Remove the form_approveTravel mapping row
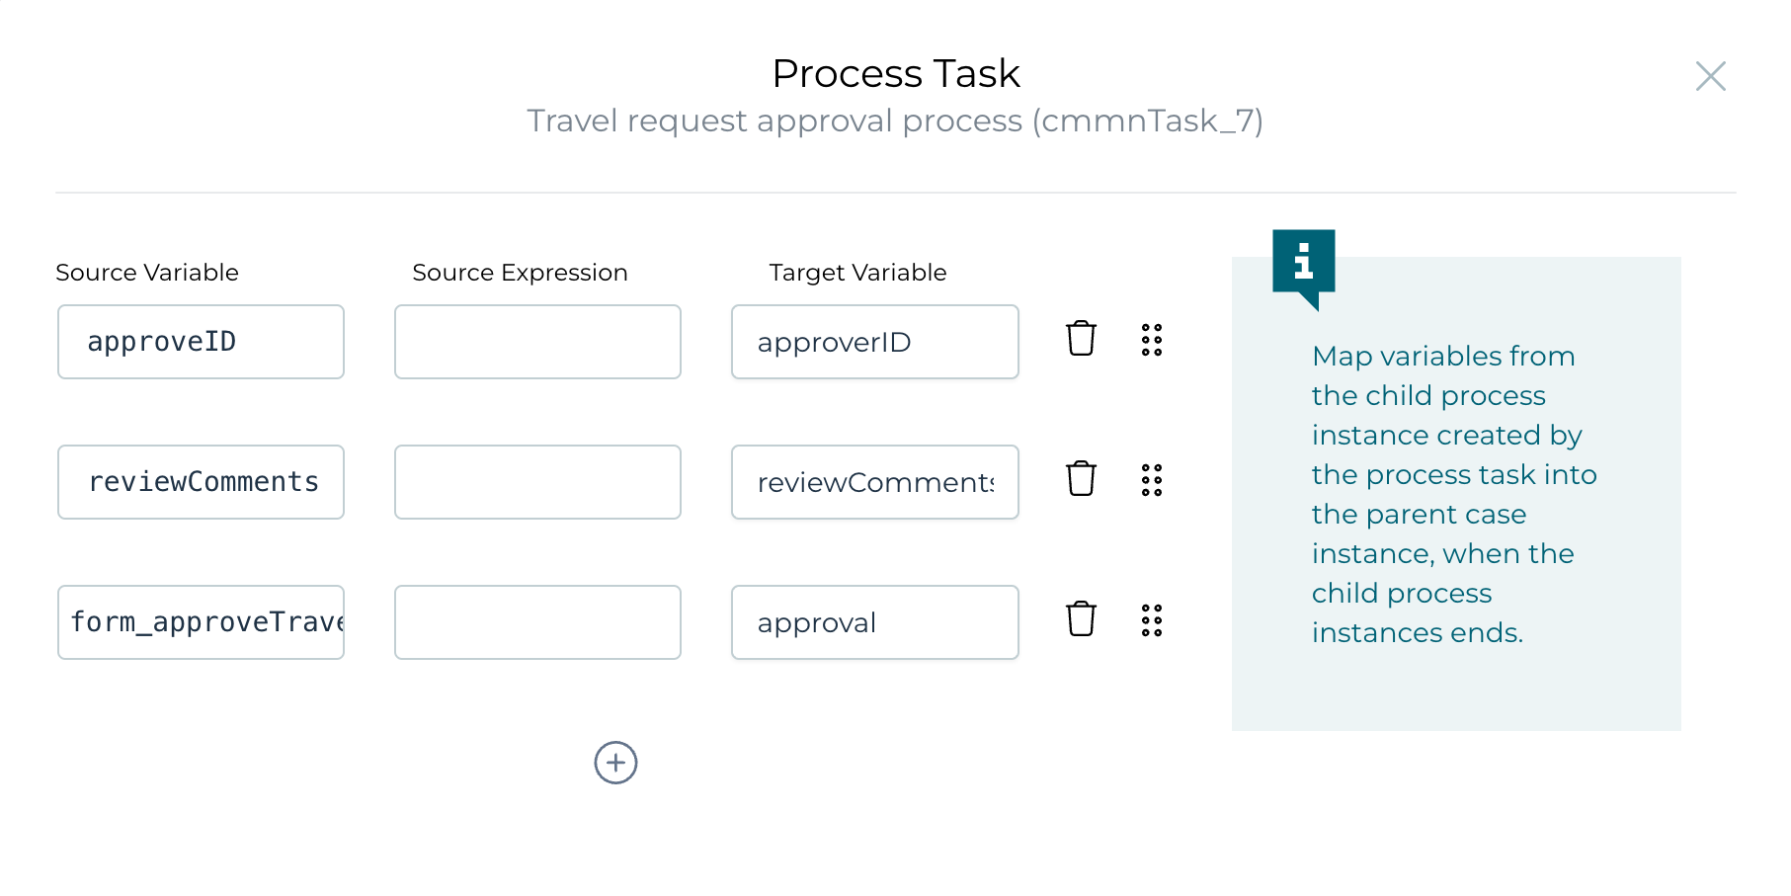The height and width of the screenshot is (896, 1791). pos(1081,619)
